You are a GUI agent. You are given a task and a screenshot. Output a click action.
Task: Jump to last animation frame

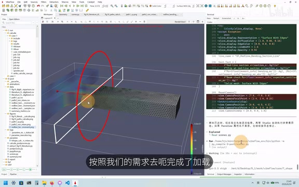82,6
